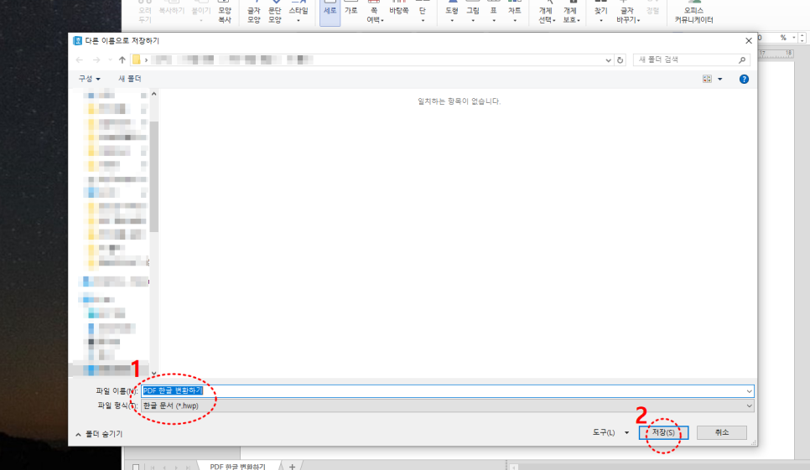Screen dimensions: 810x470
Task: Click the Up one folder arrow
Action: [122, 60]
